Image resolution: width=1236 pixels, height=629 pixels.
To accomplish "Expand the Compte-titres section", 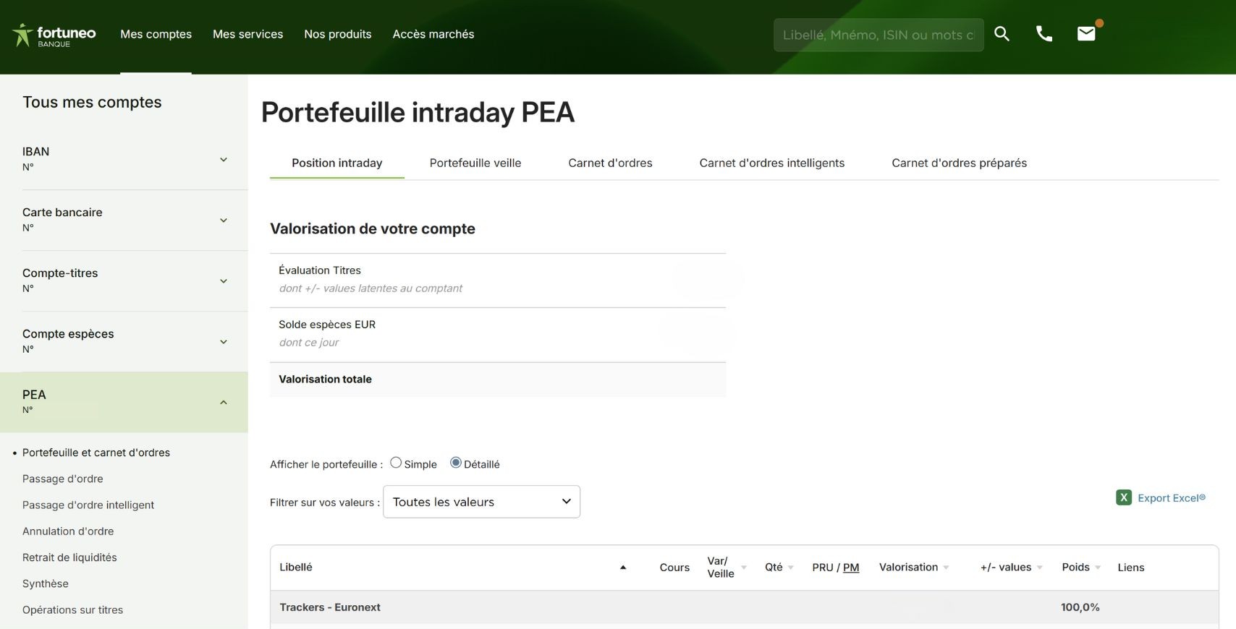I will click(x=224, y=281).
